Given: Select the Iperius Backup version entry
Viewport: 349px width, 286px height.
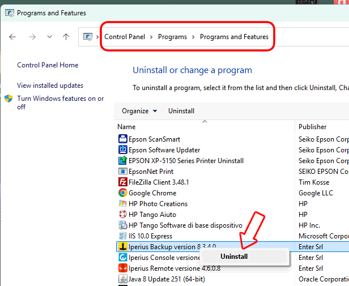Looking at the screenshot, I should coord(172,246).
